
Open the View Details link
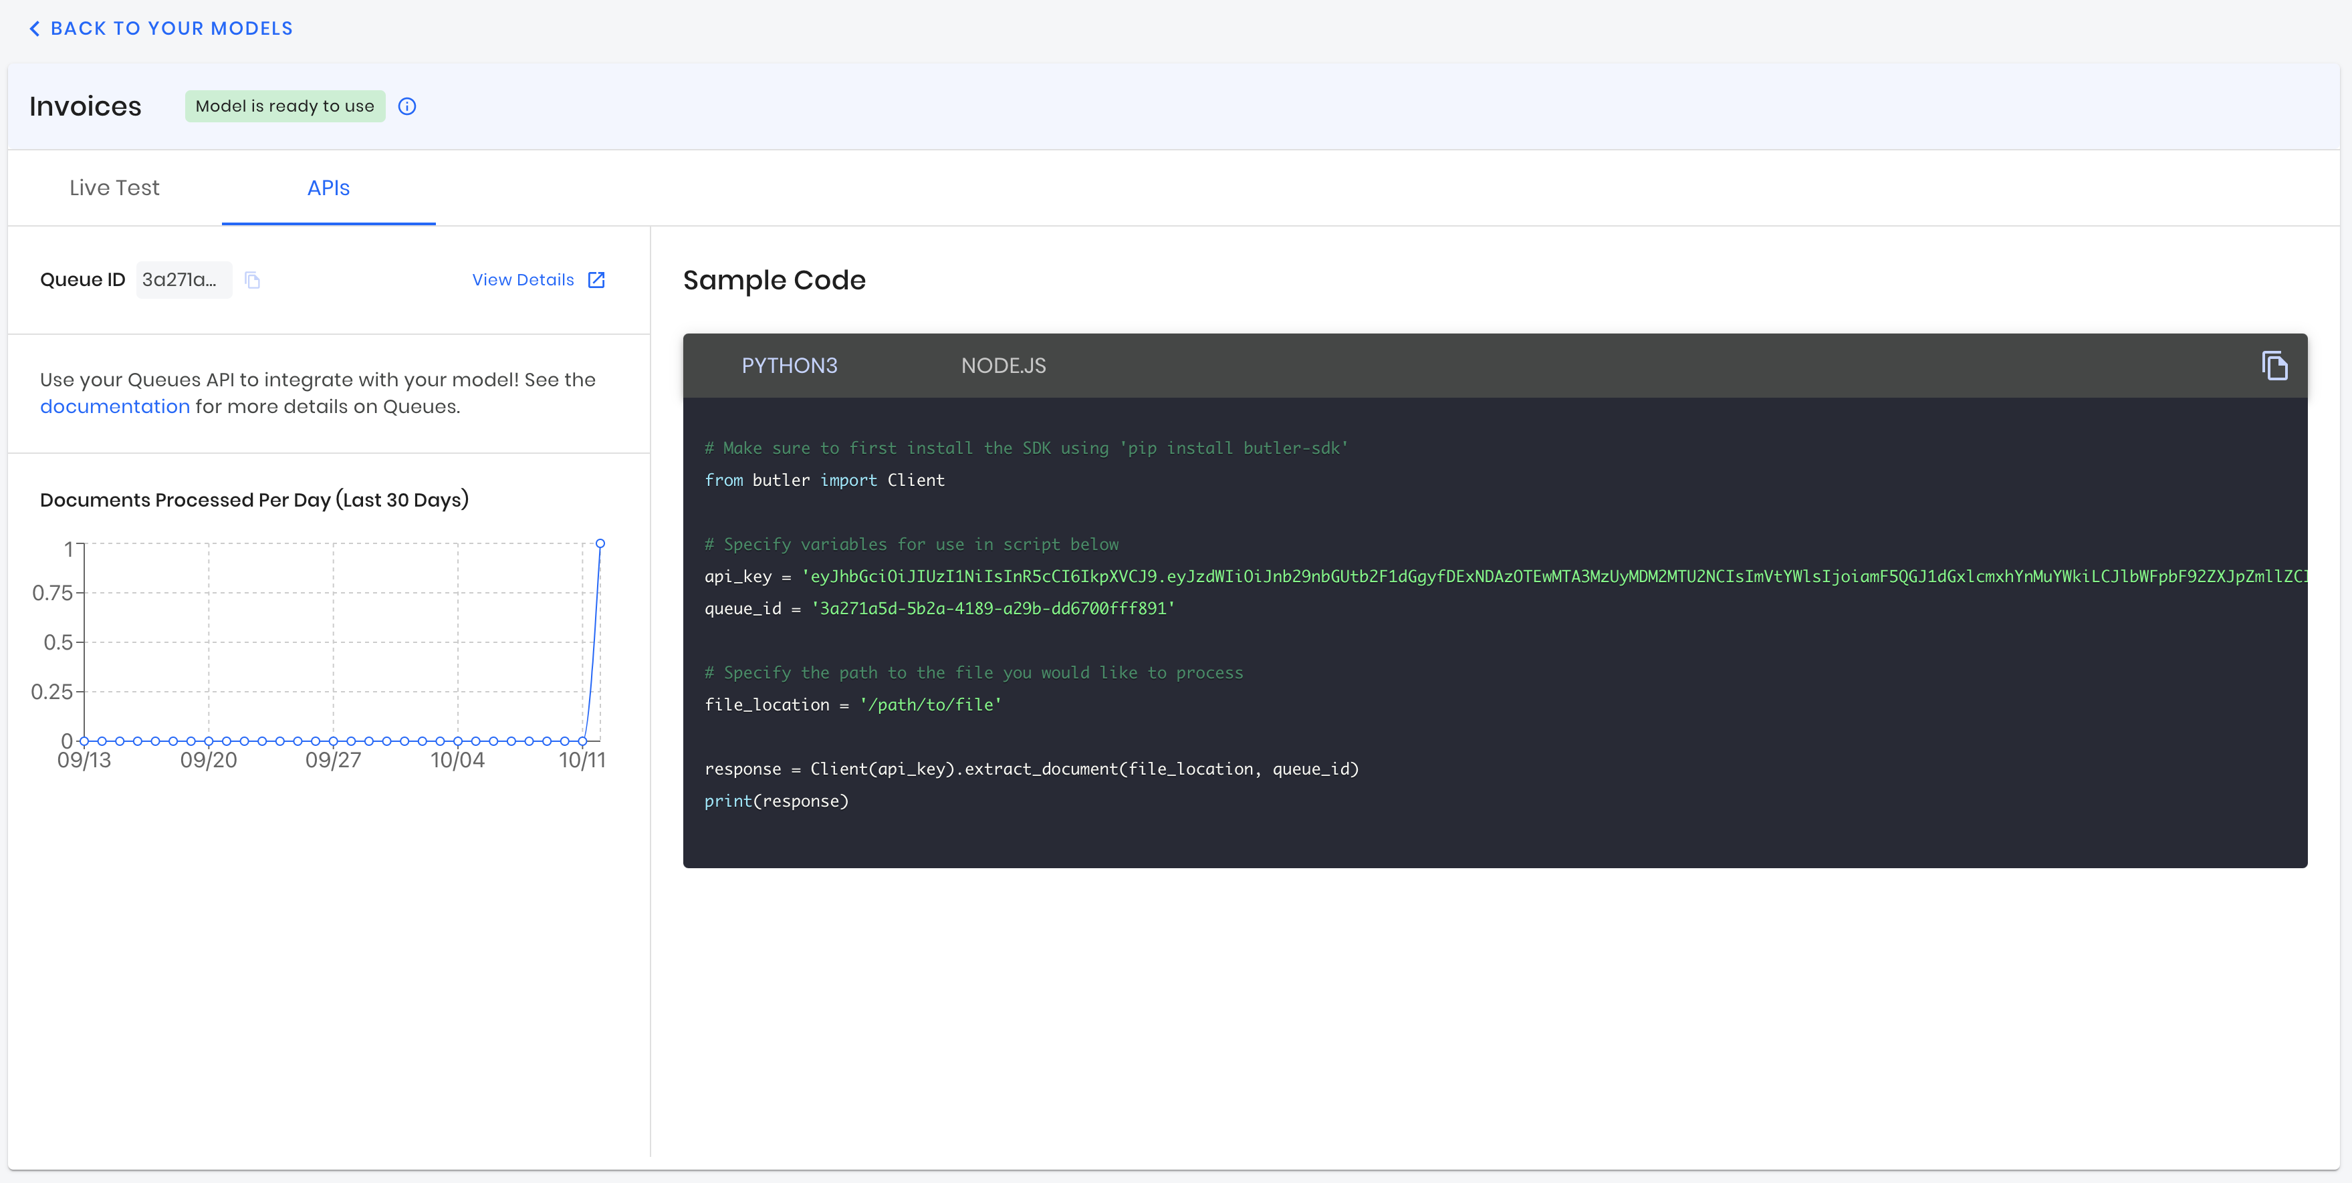coord(522,280)
